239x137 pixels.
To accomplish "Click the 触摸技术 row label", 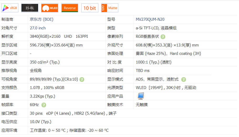I will [115, 105].
